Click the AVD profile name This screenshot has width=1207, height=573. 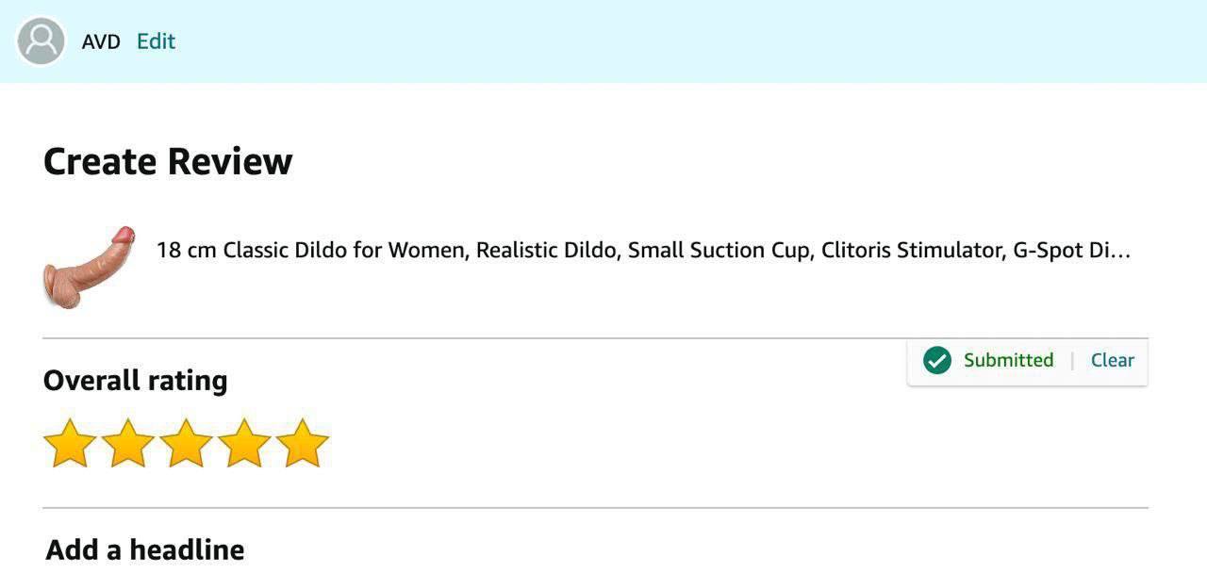[x=101, y=41]
